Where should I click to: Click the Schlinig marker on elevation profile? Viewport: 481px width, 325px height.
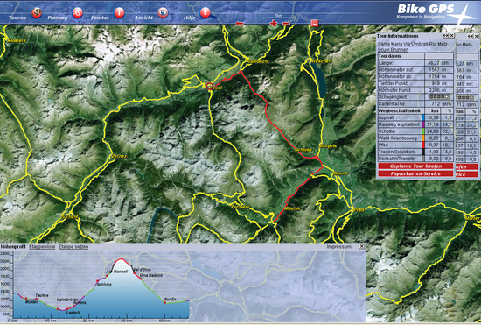point(98,281)
